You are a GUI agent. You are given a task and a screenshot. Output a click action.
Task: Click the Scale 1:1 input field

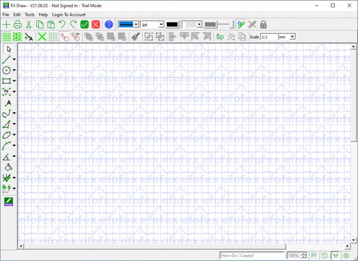click(x=269, y=37)
